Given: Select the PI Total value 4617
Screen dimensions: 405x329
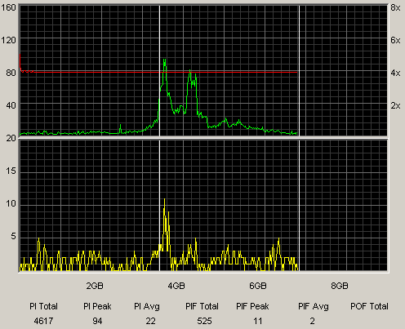Looking at the screenshot, I should click(x=43, y=321).
